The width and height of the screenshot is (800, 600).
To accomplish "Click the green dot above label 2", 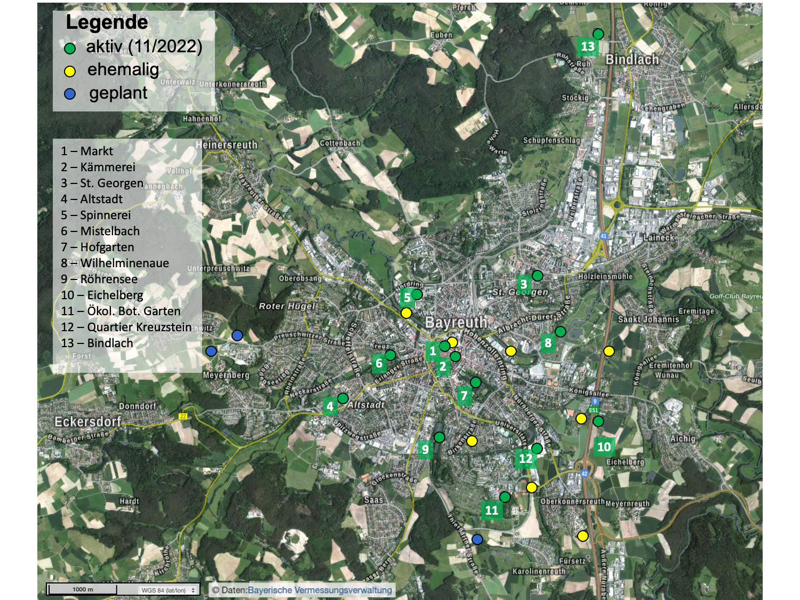I will click(455, 356).
